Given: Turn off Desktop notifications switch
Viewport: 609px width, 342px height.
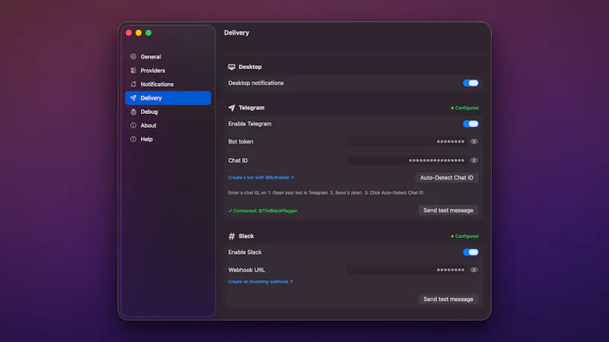Looking at the screenshot, I should 470,83.
